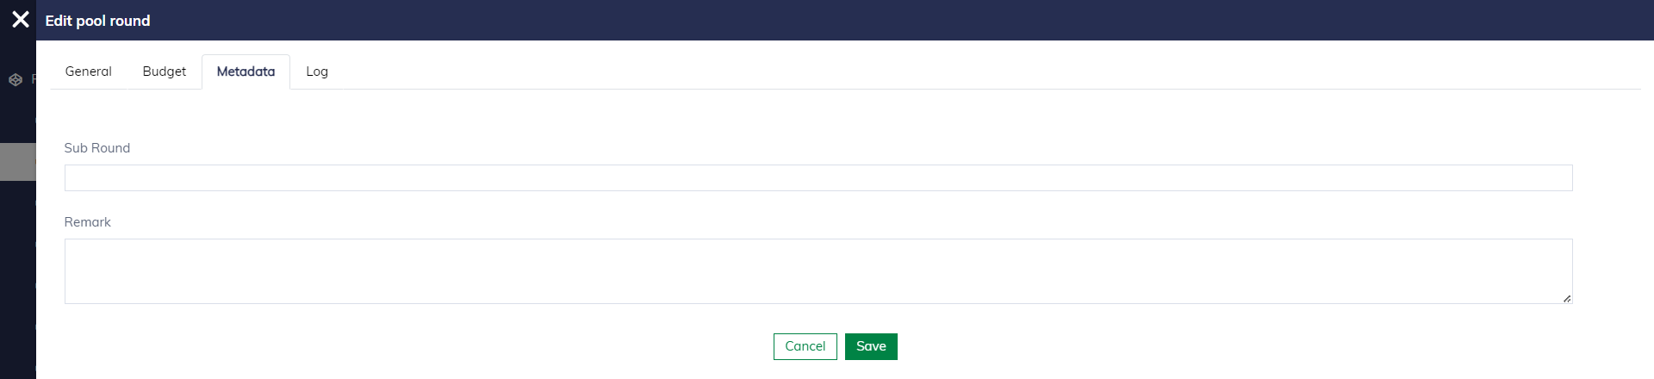Grab the Remark textarea resize handle
This screenshot has width=1654, height=379.
[x=1566, y=298]
